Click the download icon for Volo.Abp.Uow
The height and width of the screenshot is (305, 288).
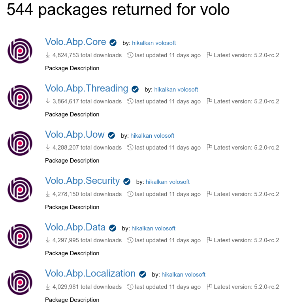pyautogui.click(x=48, y=148)
